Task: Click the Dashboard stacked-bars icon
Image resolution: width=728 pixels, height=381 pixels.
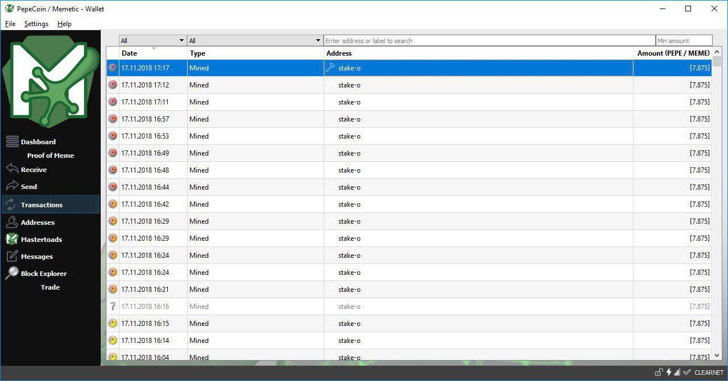Action: coord(13,141)
